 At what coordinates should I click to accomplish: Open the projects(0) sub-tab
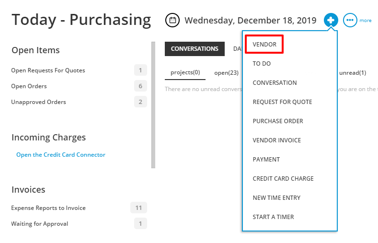185,72
